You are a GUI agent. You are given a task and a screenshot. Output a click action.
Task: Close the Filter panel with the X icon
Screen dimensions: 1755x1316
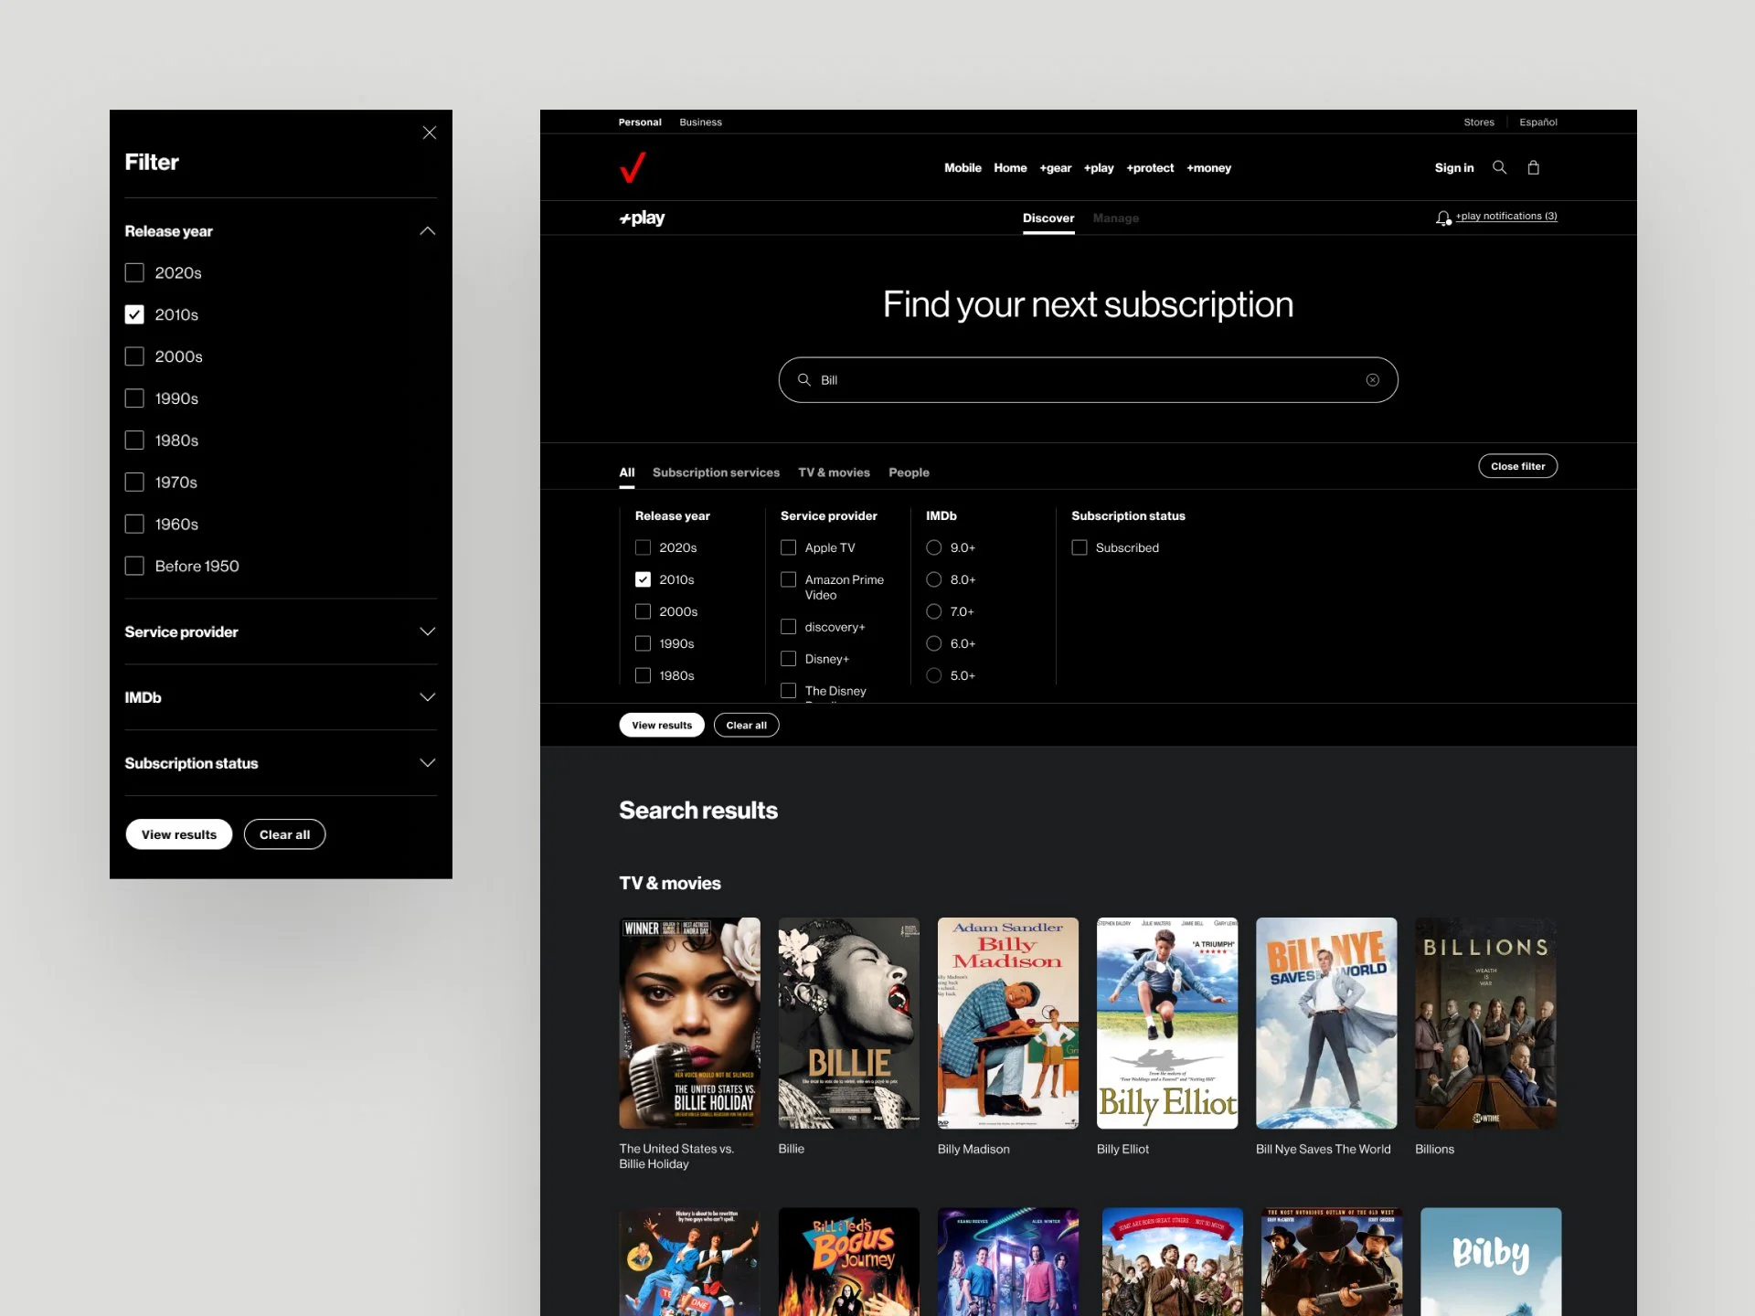coord(430,133)
